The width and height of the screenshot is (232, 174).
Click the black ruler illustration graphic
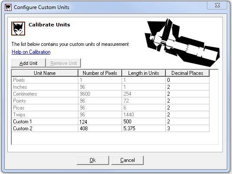[x=182, y=42]
